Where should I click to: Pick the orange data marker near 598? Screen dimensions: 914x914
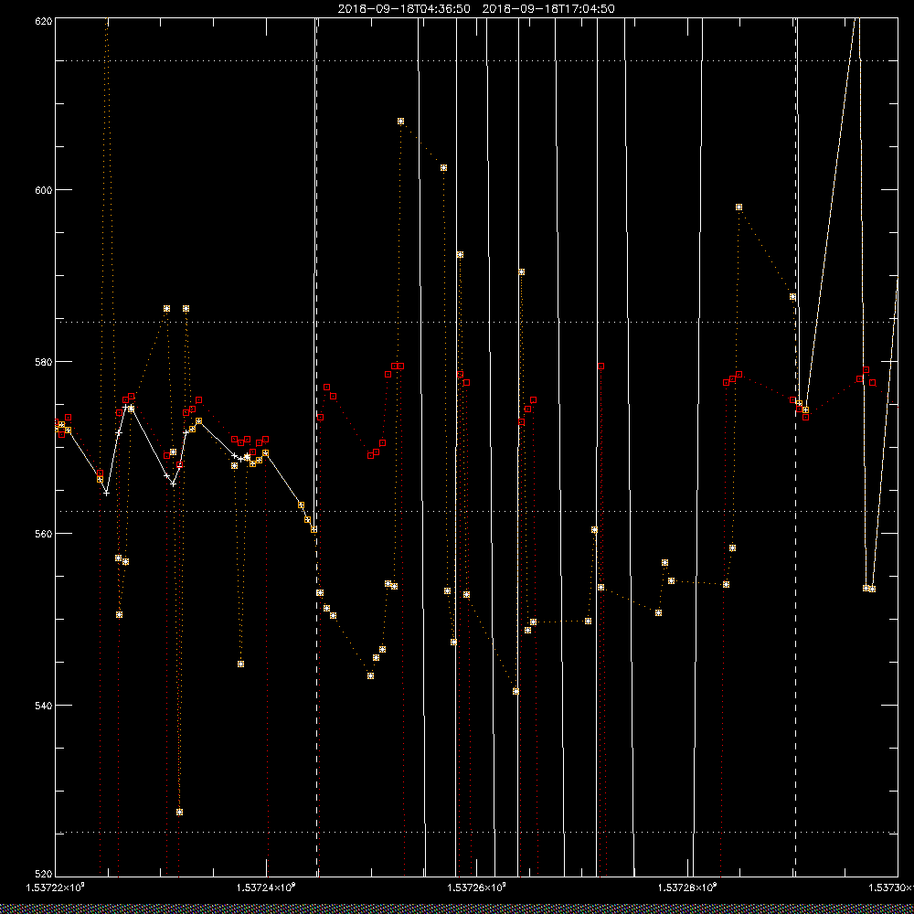(739, 207)
